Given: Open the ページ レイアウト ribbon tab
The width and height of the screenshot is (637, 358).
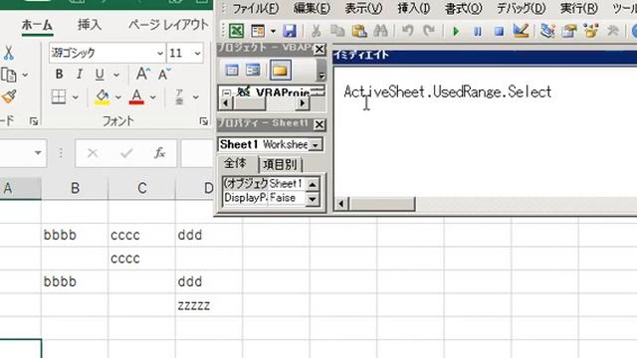Looking at the screenshot, I should point(168,25).
